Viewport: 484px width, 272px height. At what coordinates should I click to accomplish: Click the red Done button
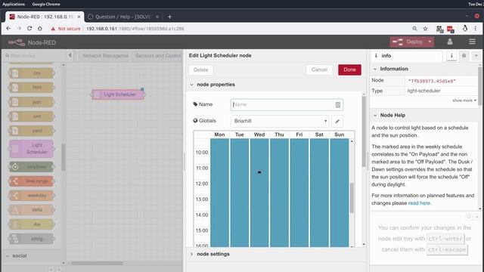tap(349, 70)
